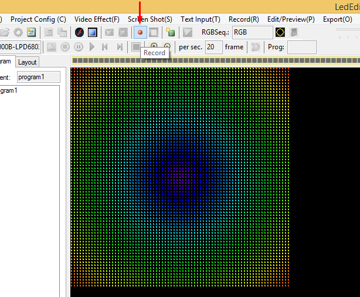The height and width of the screenshot is (297, 360).
Task: Click the rainbow LED matrix preview canvas
Action: 180,177
